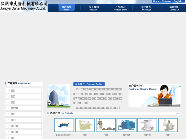Open the 关于我们 About Us menu item
This screenshot has height=139, width=186.
pos(94,8)
